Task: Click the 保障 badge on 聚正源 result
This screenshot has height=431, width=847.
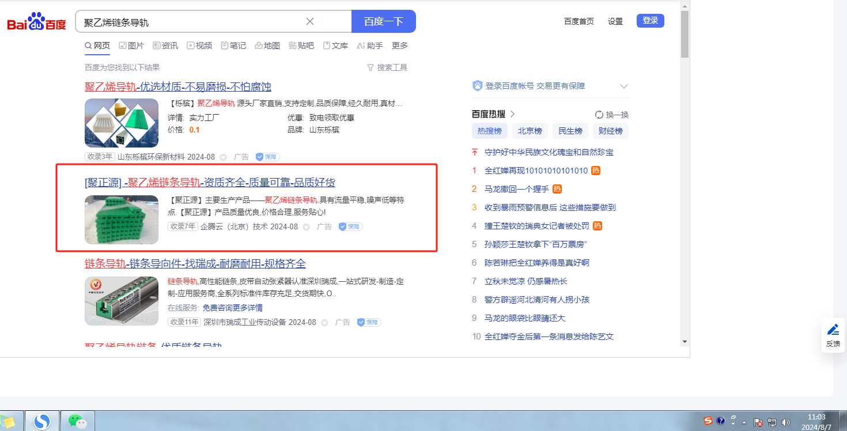Action: pos(350,226)
